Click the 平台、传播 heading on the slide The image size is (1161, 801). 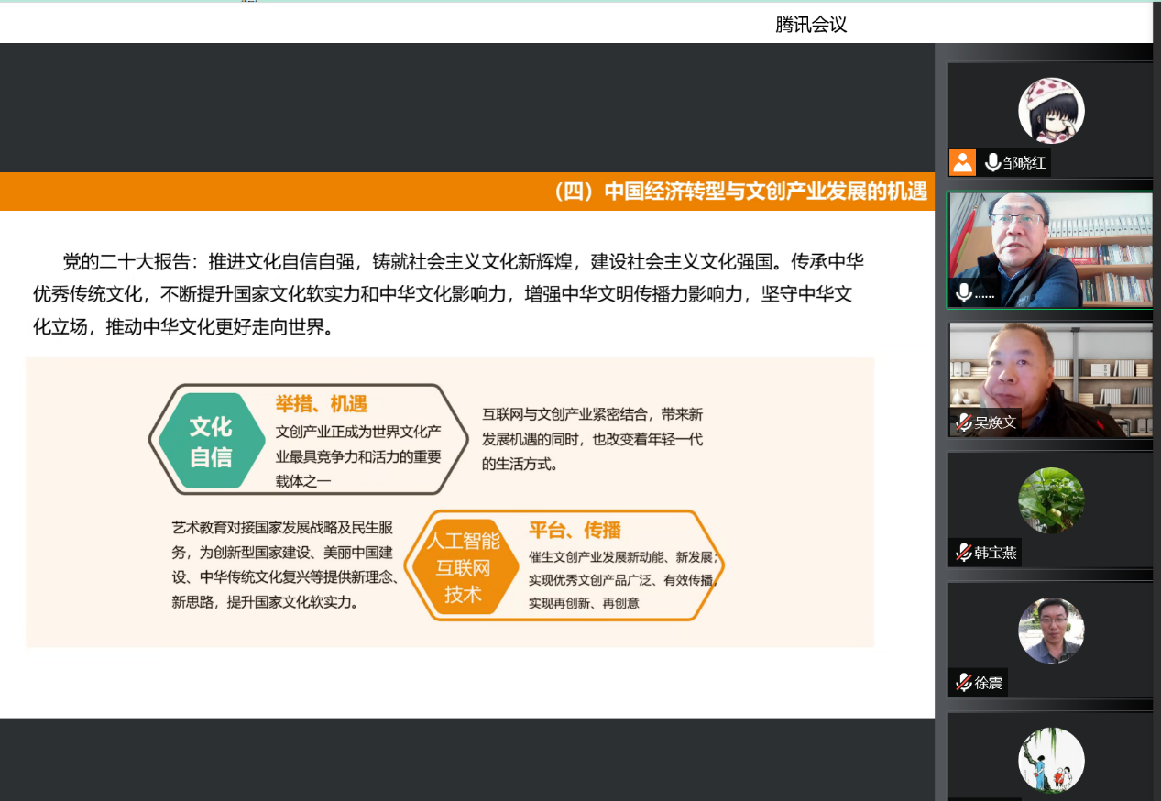(575, 530)
